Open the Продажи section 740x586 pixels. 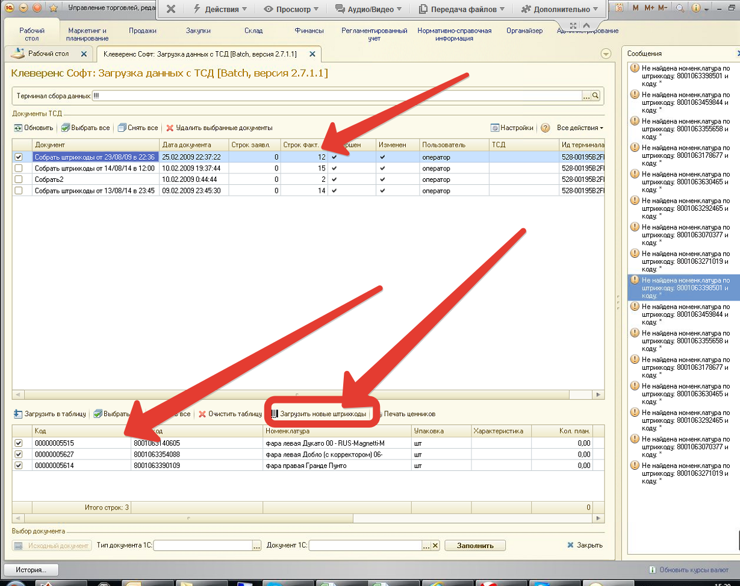click(x=143, y=31)
